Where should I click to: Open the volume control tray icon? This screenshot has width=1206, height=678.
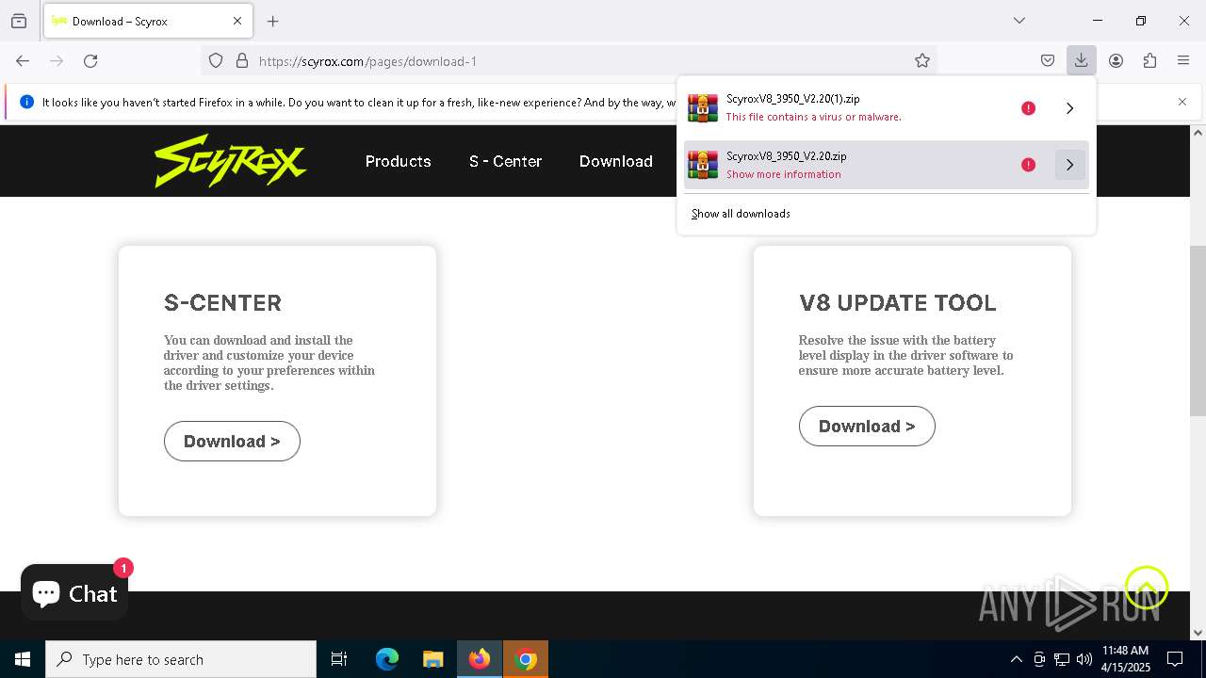pyautogui.click(x=1084, y=659)
